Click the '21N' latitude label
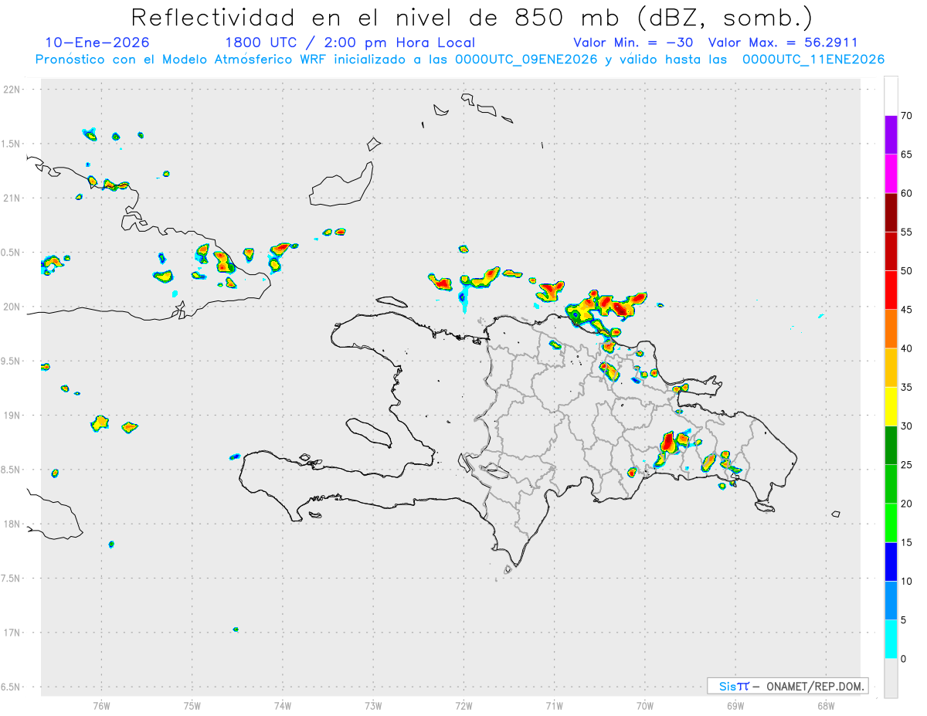 [13, 199]
